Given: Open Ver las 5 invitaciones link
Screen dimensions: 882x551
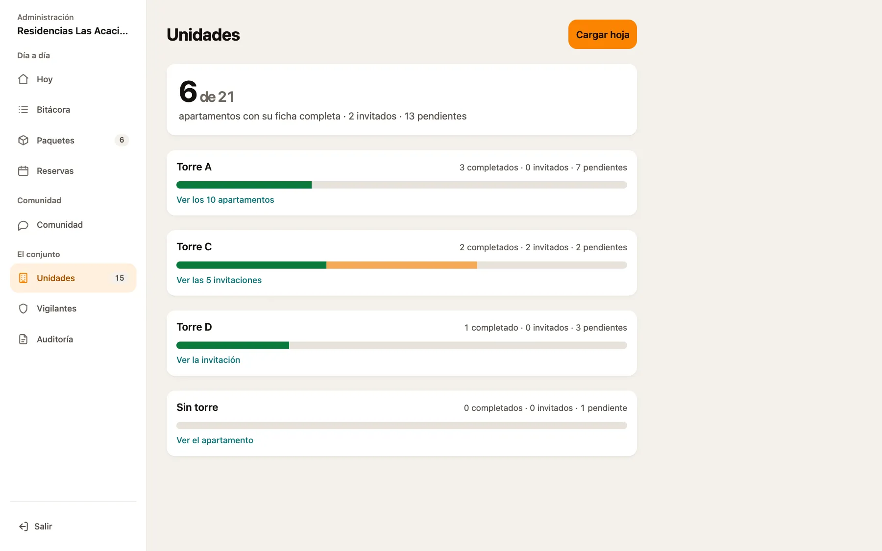Looking at the screenshot, I should pyautogui.click(x=219, y=280).
